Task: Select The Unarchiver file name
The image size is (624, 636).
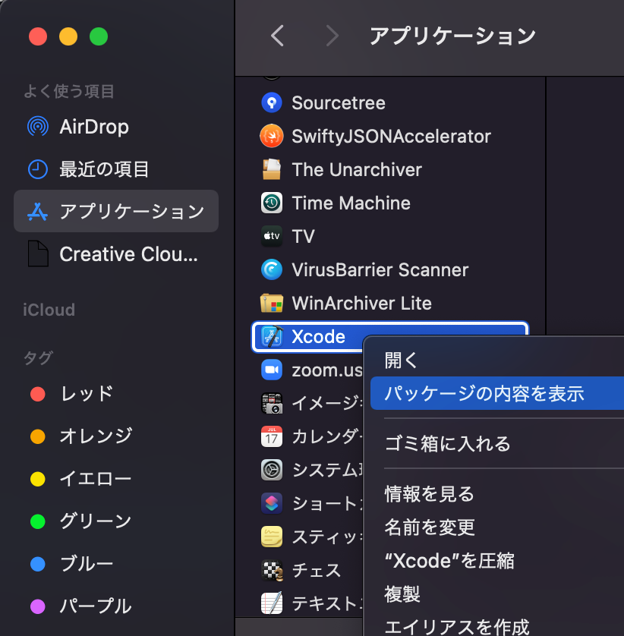Action: [357, 169]
